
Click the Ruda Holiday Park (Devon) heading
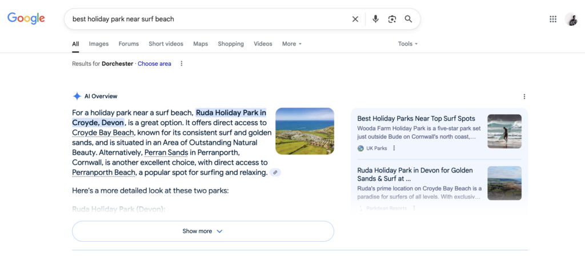point(119,209)
